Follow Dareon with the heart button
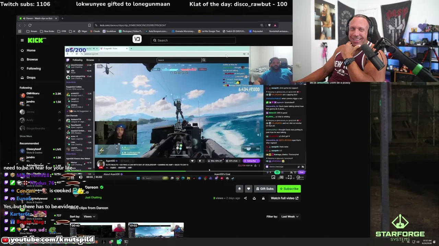This screenshot has height=246, width=439. (249, 189)
